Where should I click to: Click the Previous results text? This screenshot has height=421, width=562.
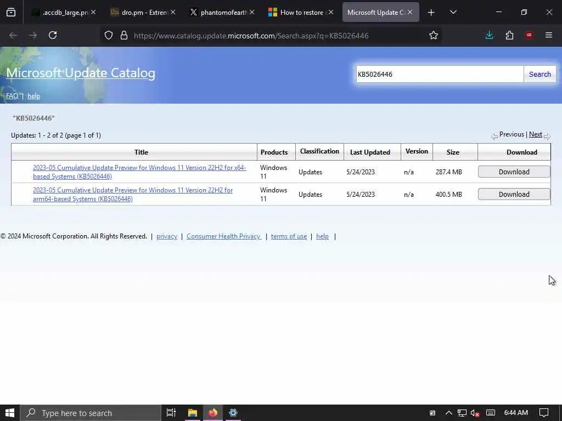(x=512, y=134)
